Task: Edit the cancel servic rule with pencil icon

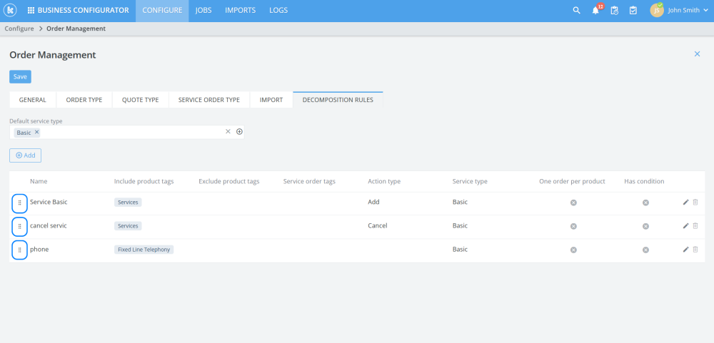Action: (685, 225)
